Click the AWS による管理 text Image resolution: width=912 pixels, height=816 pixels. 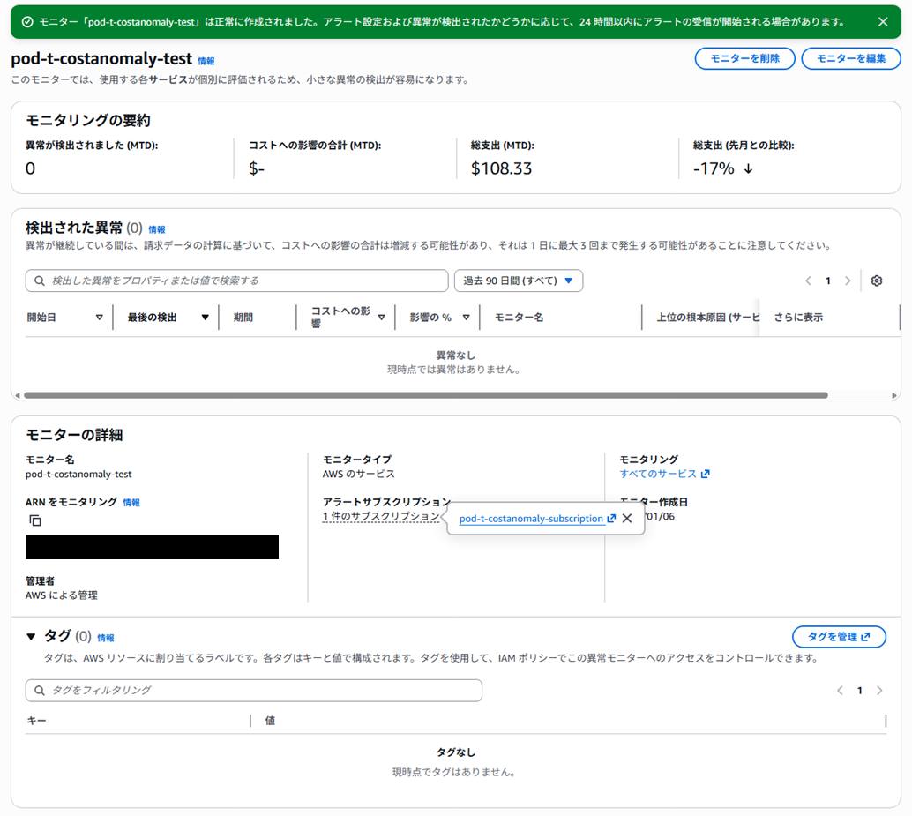[62, 595]
